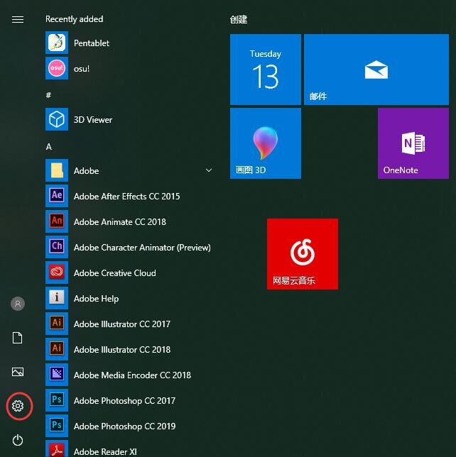Open the Adobe Help icon
Viewport: 456px width, 457px height.
[x=57, y=298]
